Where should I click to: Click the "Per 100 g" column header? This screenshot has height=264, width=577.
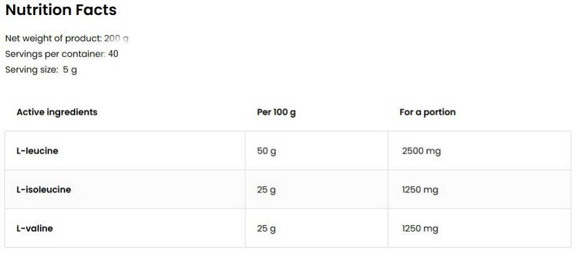(276, 112)
